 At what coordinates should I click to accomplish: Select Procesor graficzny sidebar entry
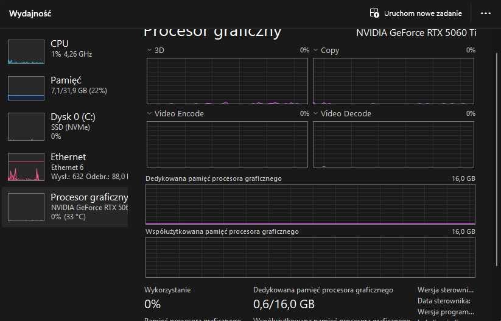[x=66, y=207]
